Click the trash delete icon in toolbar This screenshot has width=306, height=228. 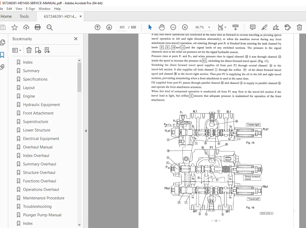[299, 27]
